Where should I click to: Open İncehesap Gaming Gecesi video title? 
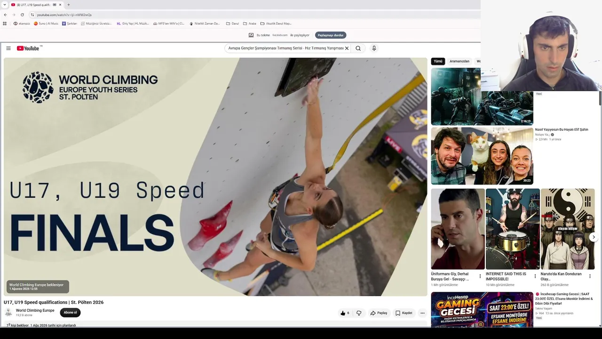click(564, 299)
